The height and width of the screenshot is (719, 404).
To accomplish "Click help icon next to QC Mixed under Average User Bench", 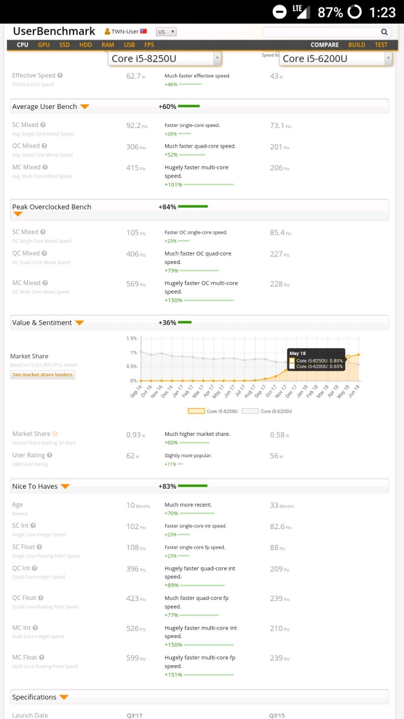I will pos(44,146).
